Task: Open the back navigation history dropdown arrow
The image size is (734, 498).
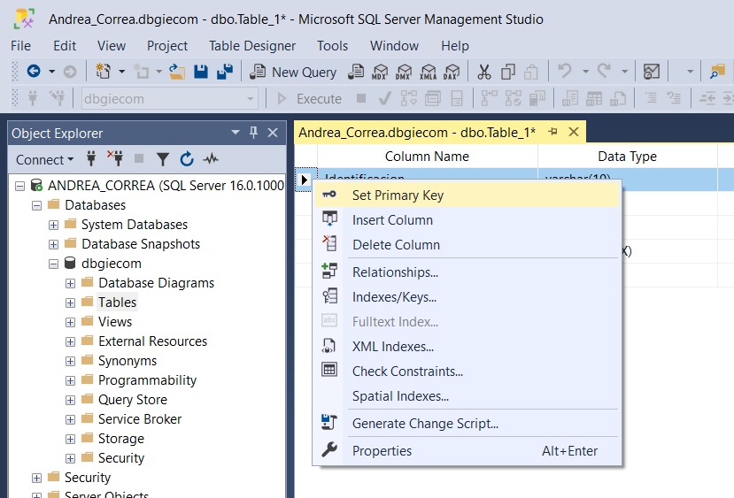Action: pyautogui.click(x=52, y=72)
